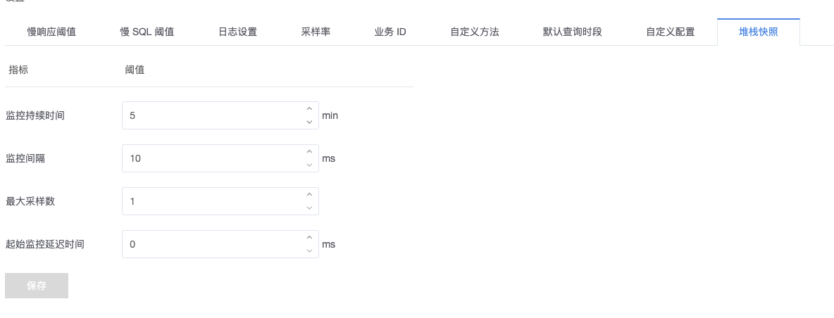Click the 堆栈快照 tab

coord(758,32)
